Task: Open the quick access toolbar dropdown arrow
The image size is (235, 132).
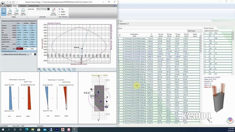Action: 17,2
